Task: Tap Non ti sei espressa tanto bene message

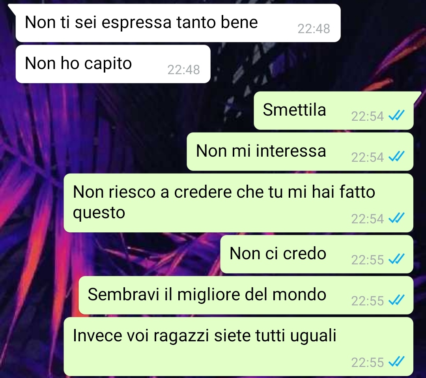Action: [x=178, y=23]
